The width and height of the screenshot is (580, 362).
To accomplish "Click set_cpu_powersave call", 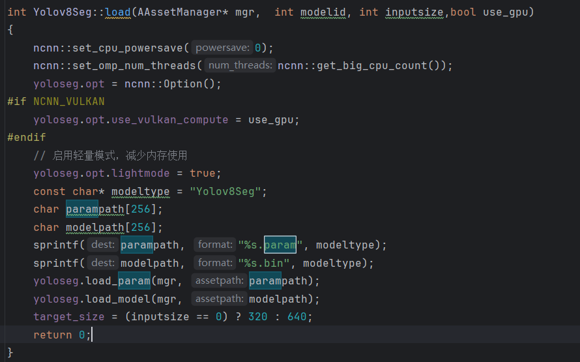I will tap(128, 48).
